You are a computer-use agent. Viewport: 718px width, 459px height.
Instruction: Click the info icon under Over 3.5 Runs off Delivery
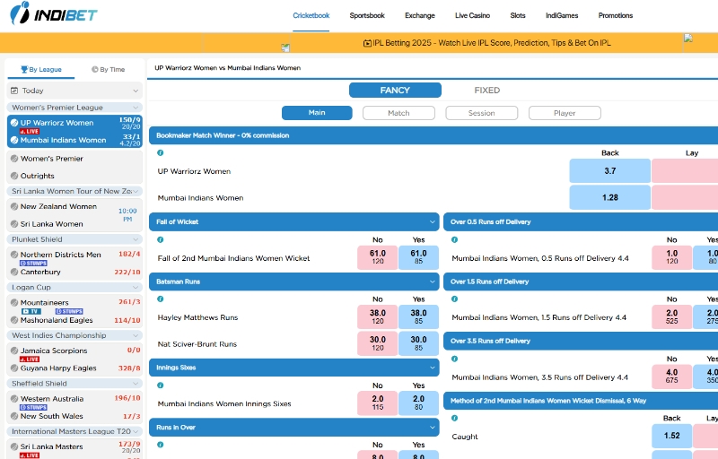click(454, 359)
